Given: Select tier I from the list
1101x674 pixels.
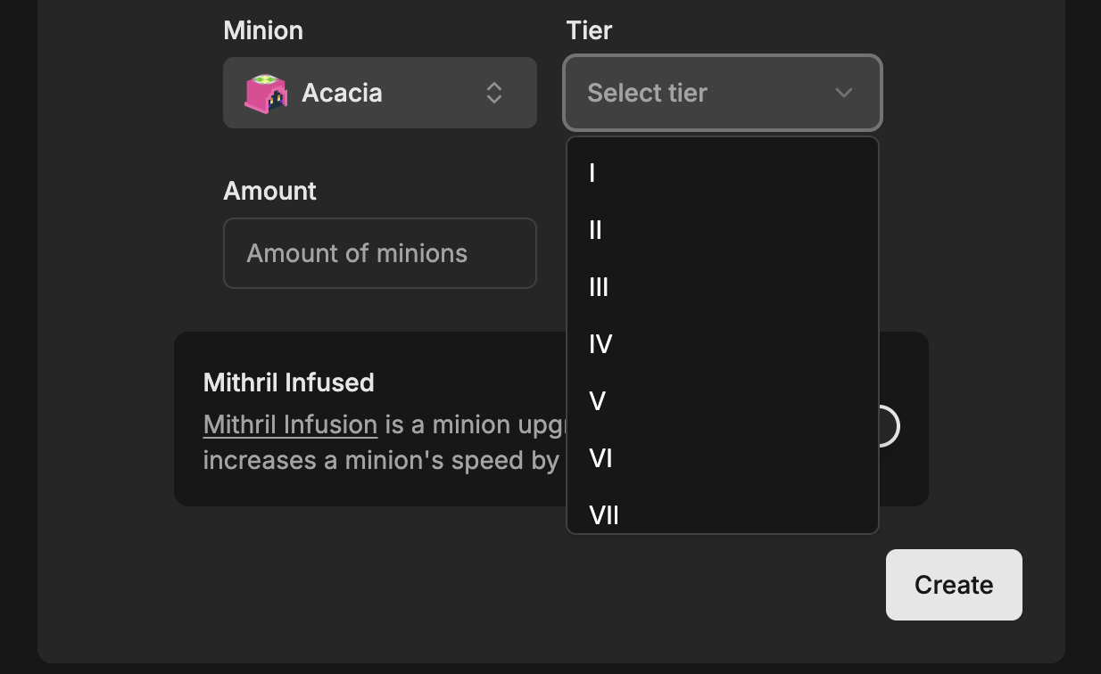Looking at the screenshot, I should 722,173.
